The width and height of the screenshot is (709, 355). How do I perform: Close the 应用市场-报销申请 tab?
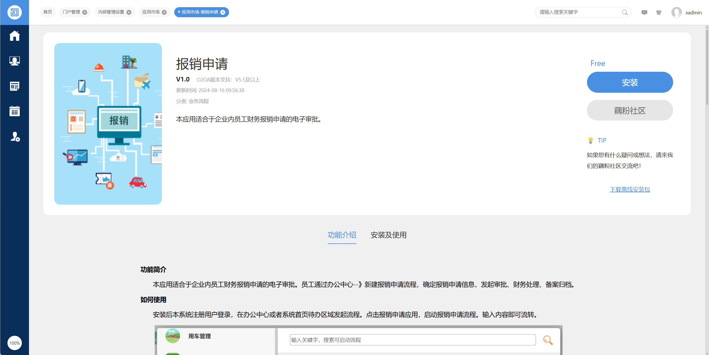[223, 12]
